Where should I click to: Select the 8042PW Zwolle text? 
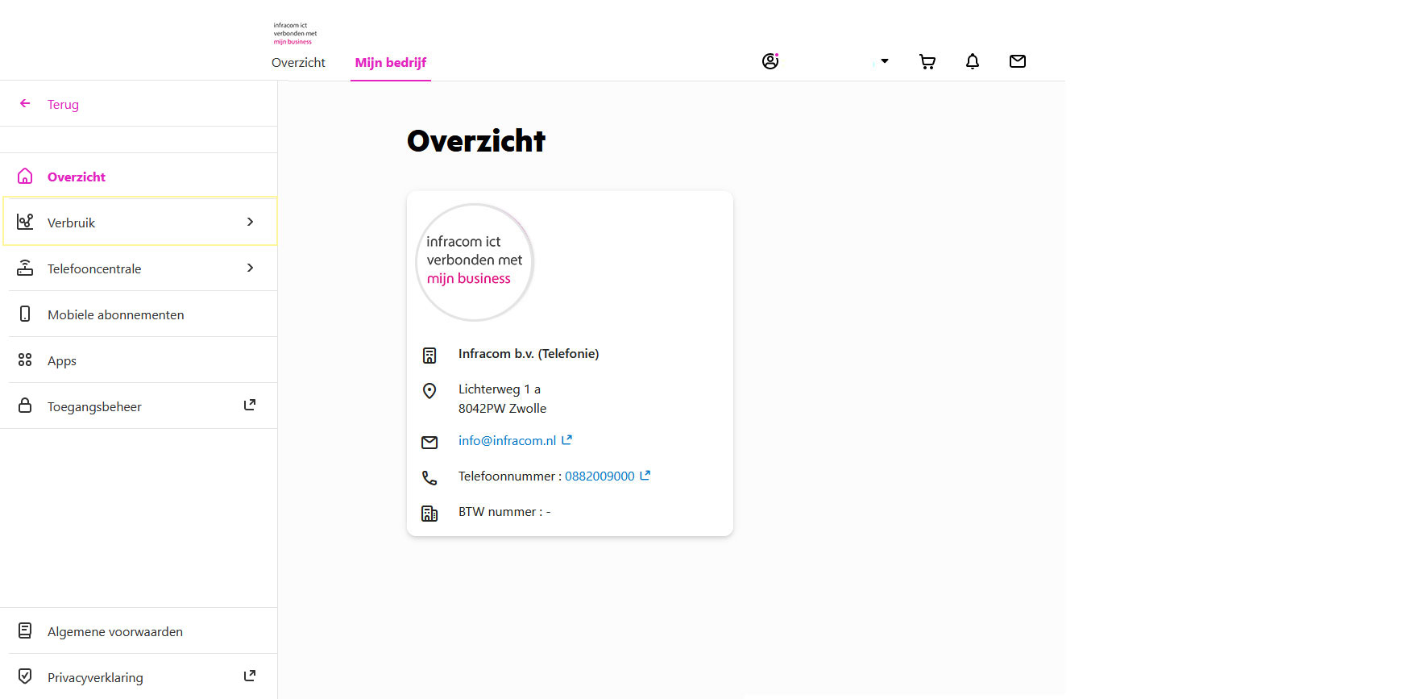[x=503, y=409]
